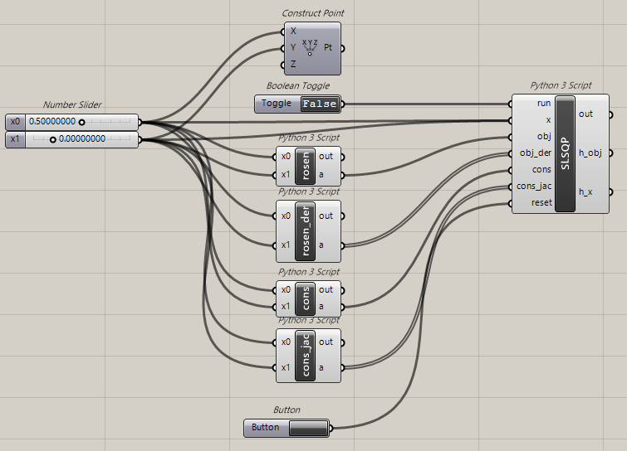Select the rosen script component label
627x451 pixels.
click(x=306, y=166)
